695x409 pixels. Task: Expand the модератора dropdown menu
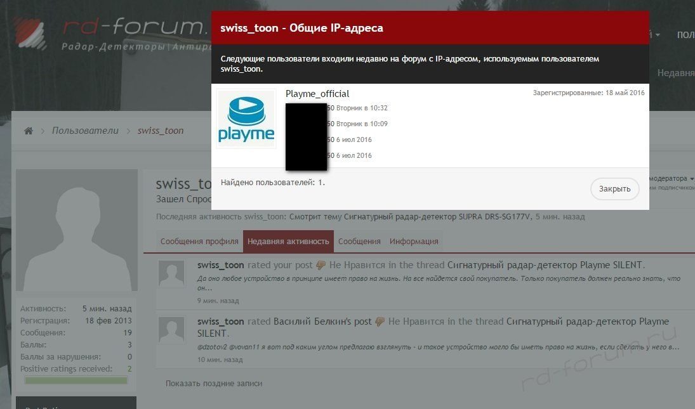coord(672,178)
